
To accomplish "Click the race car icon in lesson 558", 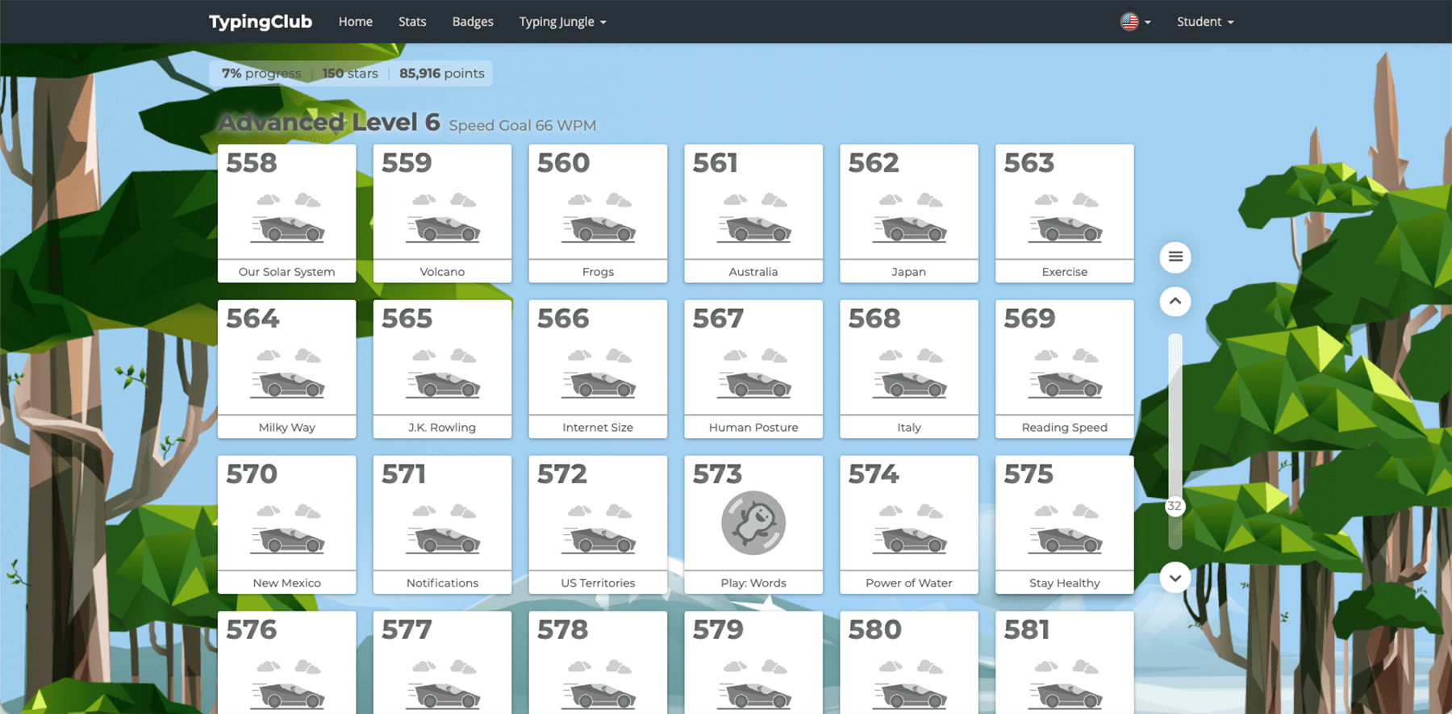I will point(287,229).
